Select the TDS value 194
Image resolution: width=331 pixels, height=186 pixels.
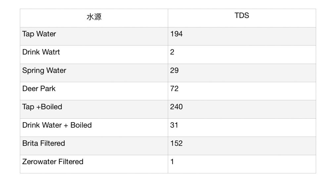tap(176, 34)
